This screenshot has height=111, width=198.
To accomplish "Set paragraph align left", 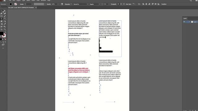I will 118,4.
